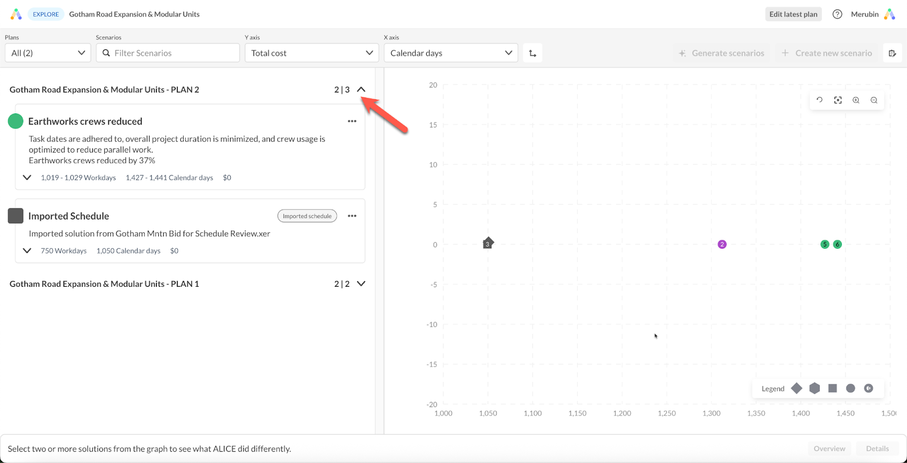Zoom out on the graph

click(x=874, y=100)
